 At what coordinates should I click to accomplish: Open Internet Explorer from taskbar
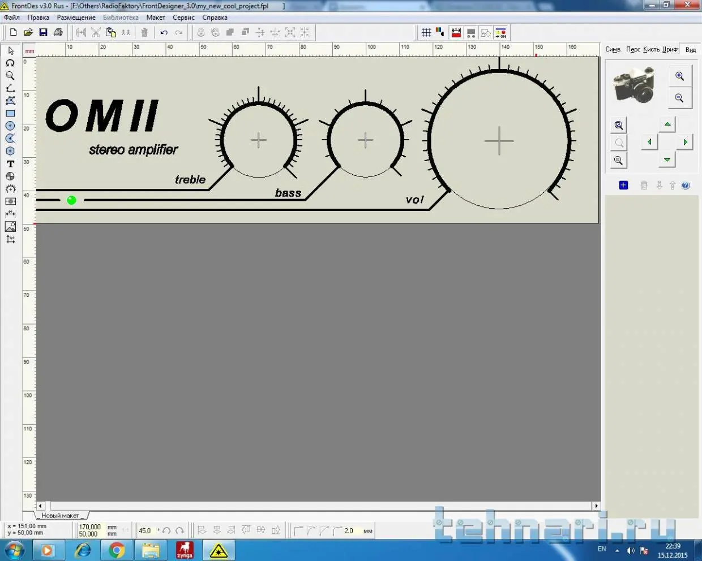pos(83,550)
